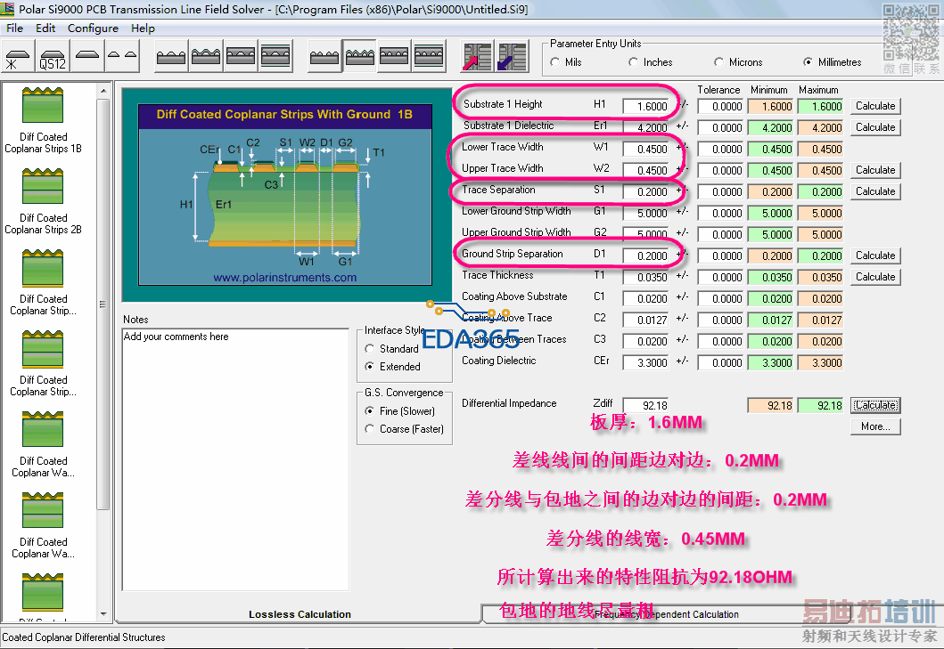944x649 pixels.
Task: Open the Edit menu
Action: click(x=45, y=28)
